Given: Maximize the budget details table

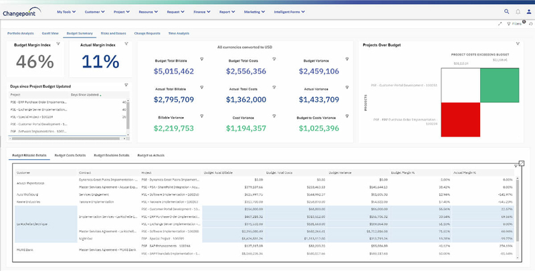Looking at the screenshot, I should 522,163.
